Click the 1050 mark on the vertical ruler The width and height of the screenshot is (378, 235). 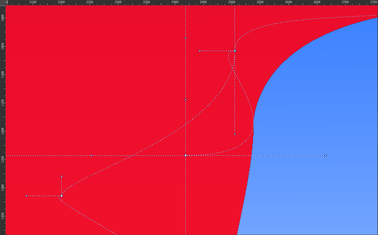point(3,46)
